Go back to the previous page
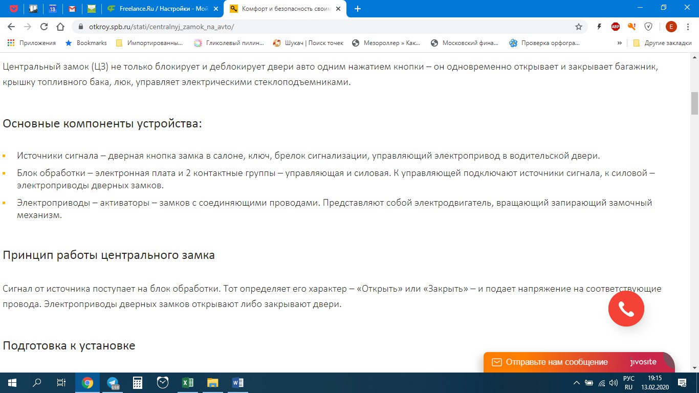Screen dimensions: 699x393 pos(11,27)
